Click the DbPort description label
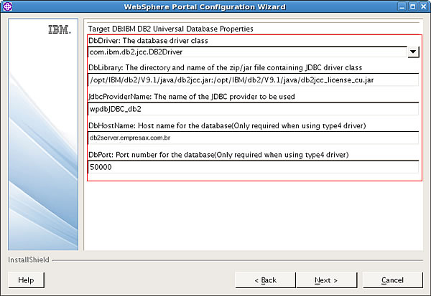The width and height of the screenshot is (431, 296). (218, 155)
